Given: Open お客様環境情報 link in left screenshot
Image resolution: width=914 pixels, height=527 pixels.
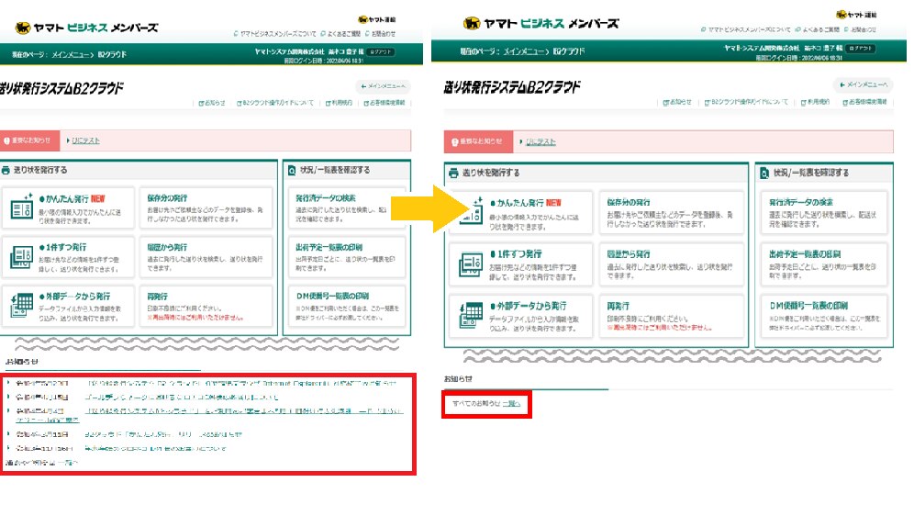Looking at the screenshot, I should point(385,103).
